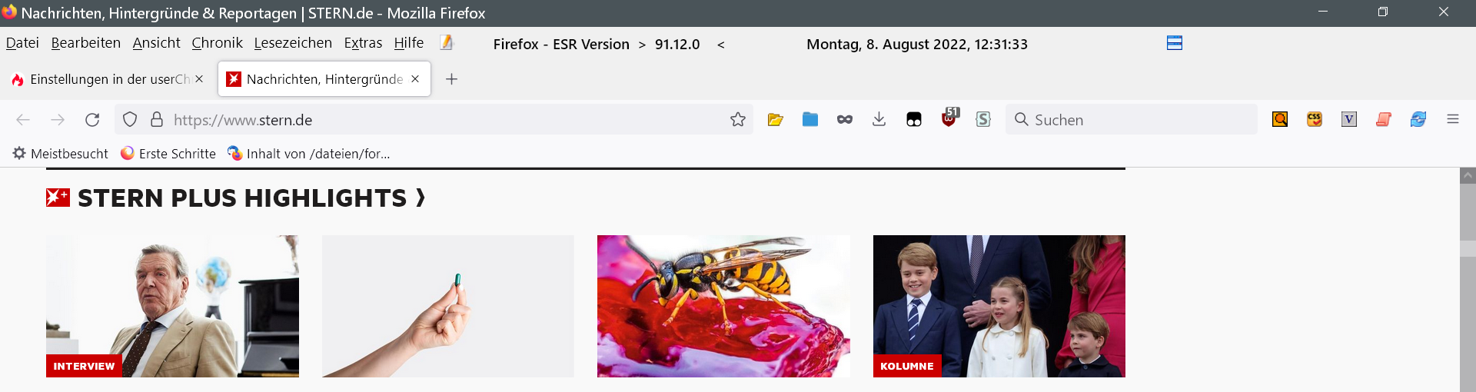Reload the stern.de page
The width and height of the screenshot is (1476, 392).
coord(92,119)
